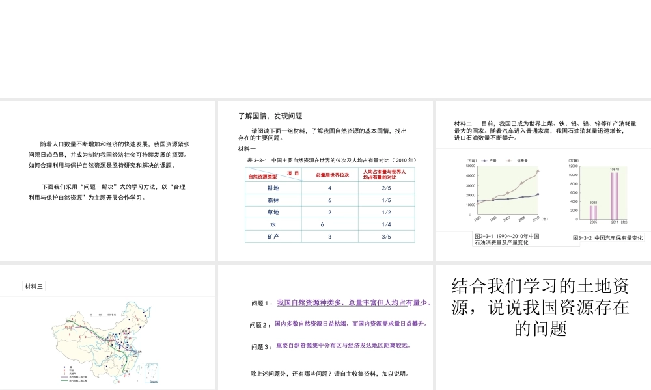Click the sentence 请阅读下面一组材料
This screenshot has width=651, height=390.
pyautogui.click(x=322, y=135)
